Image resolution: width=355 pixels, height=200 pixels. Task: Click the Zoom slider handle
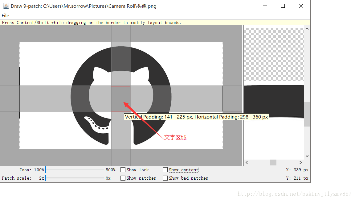click(x=46, y=170)
